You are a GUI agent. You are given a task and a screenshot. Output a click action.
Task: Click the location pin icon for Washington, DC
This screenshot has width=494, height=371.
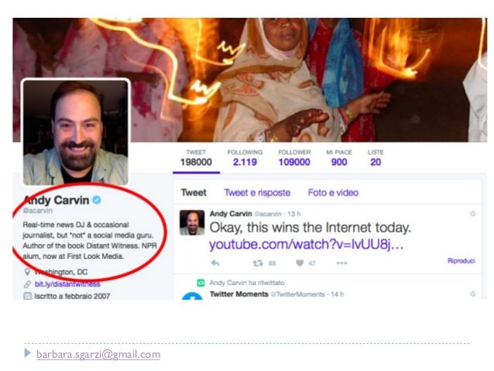pyautogui.click(x=27, y=272)
